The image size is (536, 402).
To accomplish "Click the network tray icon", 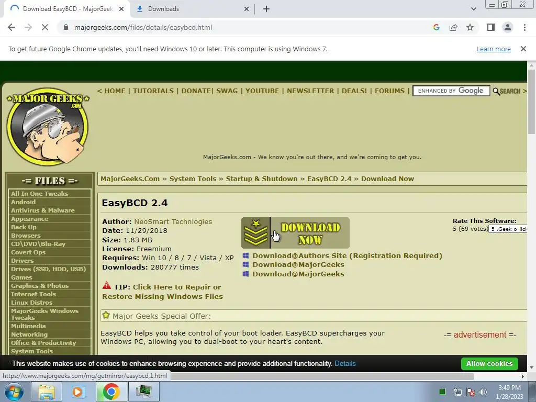I will [457, 392].
